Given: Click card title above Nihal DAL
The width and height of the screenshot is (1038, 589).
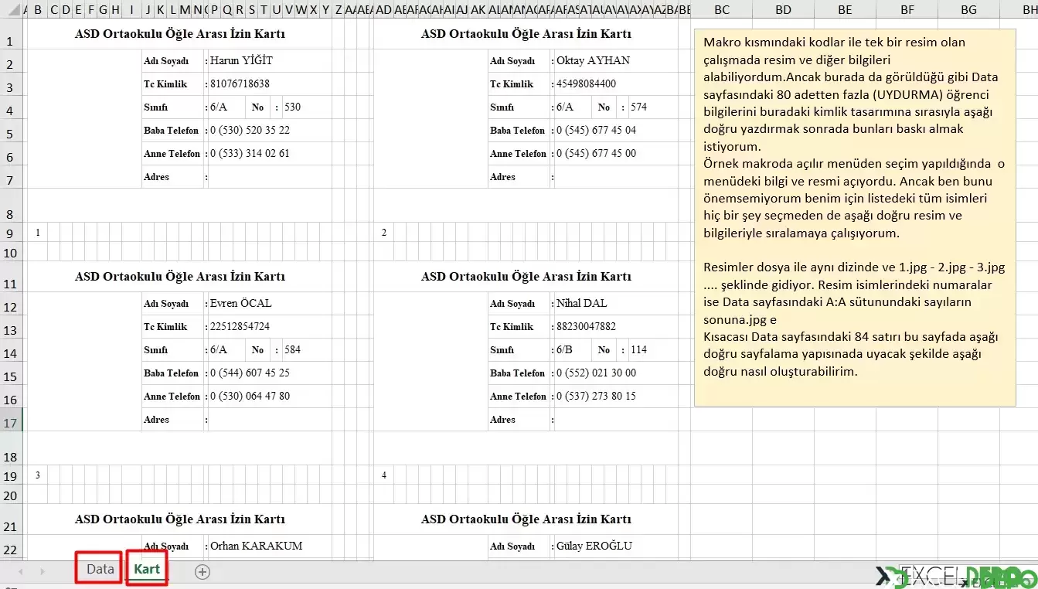Looking at the screenshot, I should pyautogui.click(x=526, y=277).
